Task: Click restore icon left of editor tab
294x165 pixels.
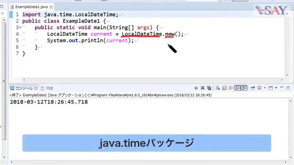Action: click(x=2, y=6)
